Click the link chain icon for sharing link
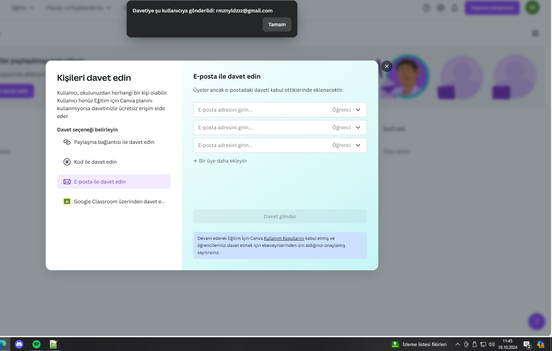This screenshot has width=552, height=351. (67, 142)
